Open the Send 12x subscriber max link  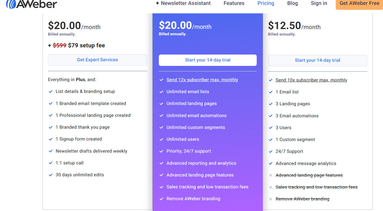202,80
